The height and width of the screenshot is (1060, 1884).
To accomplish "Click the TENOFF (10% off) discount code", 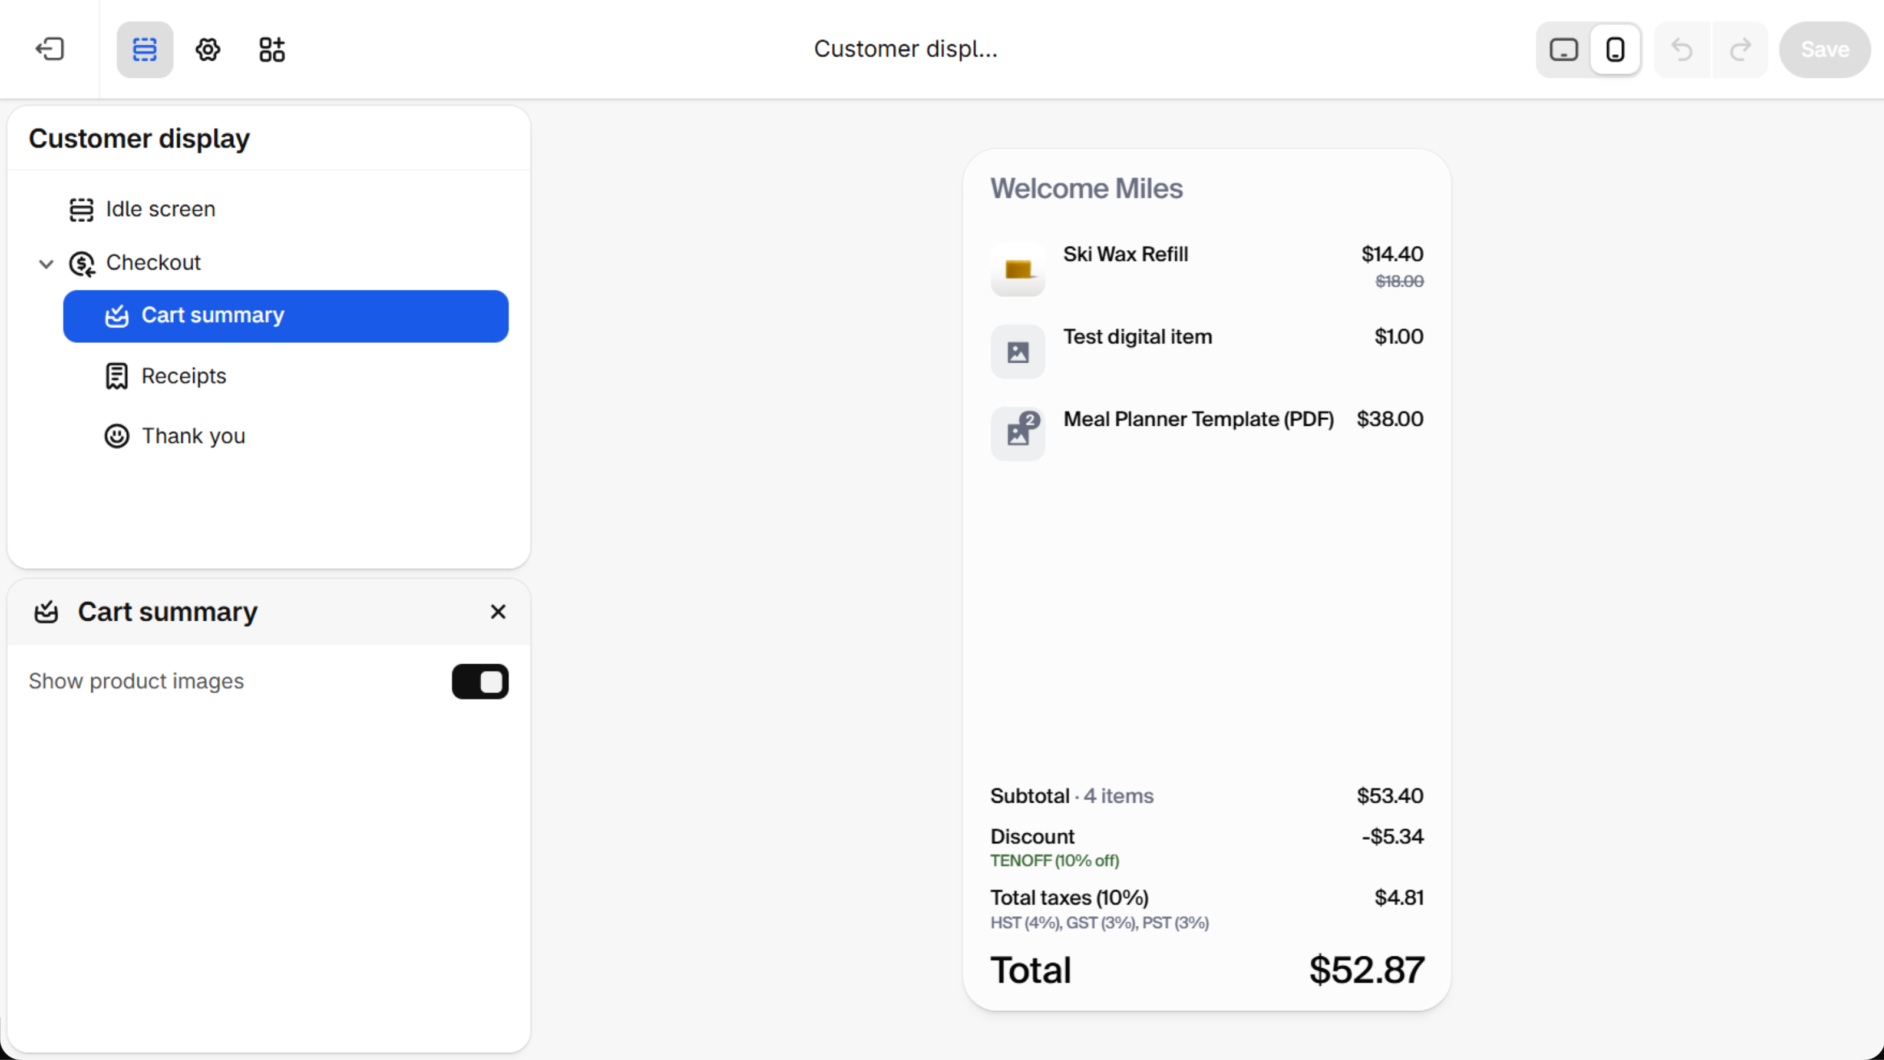I will 1055,860.
